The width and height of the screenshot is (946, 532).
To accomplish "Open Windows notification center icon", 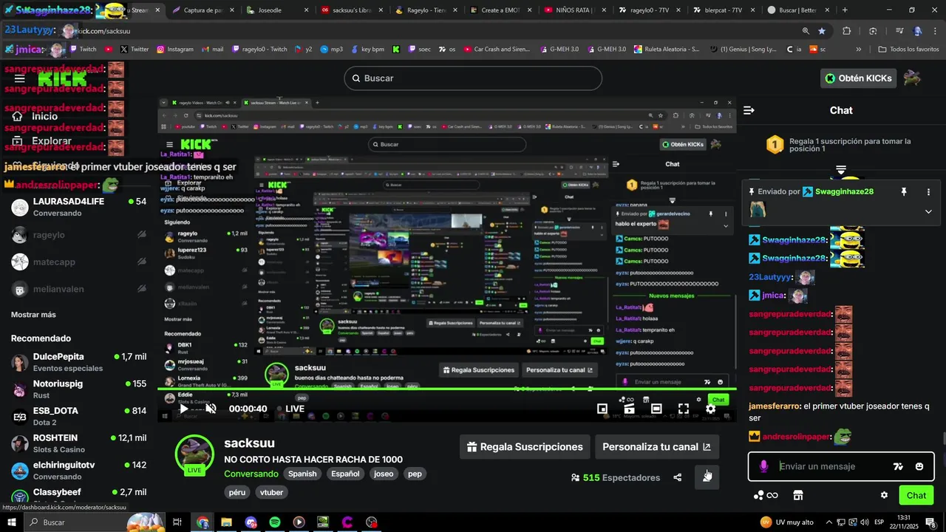I will [930, 522].
